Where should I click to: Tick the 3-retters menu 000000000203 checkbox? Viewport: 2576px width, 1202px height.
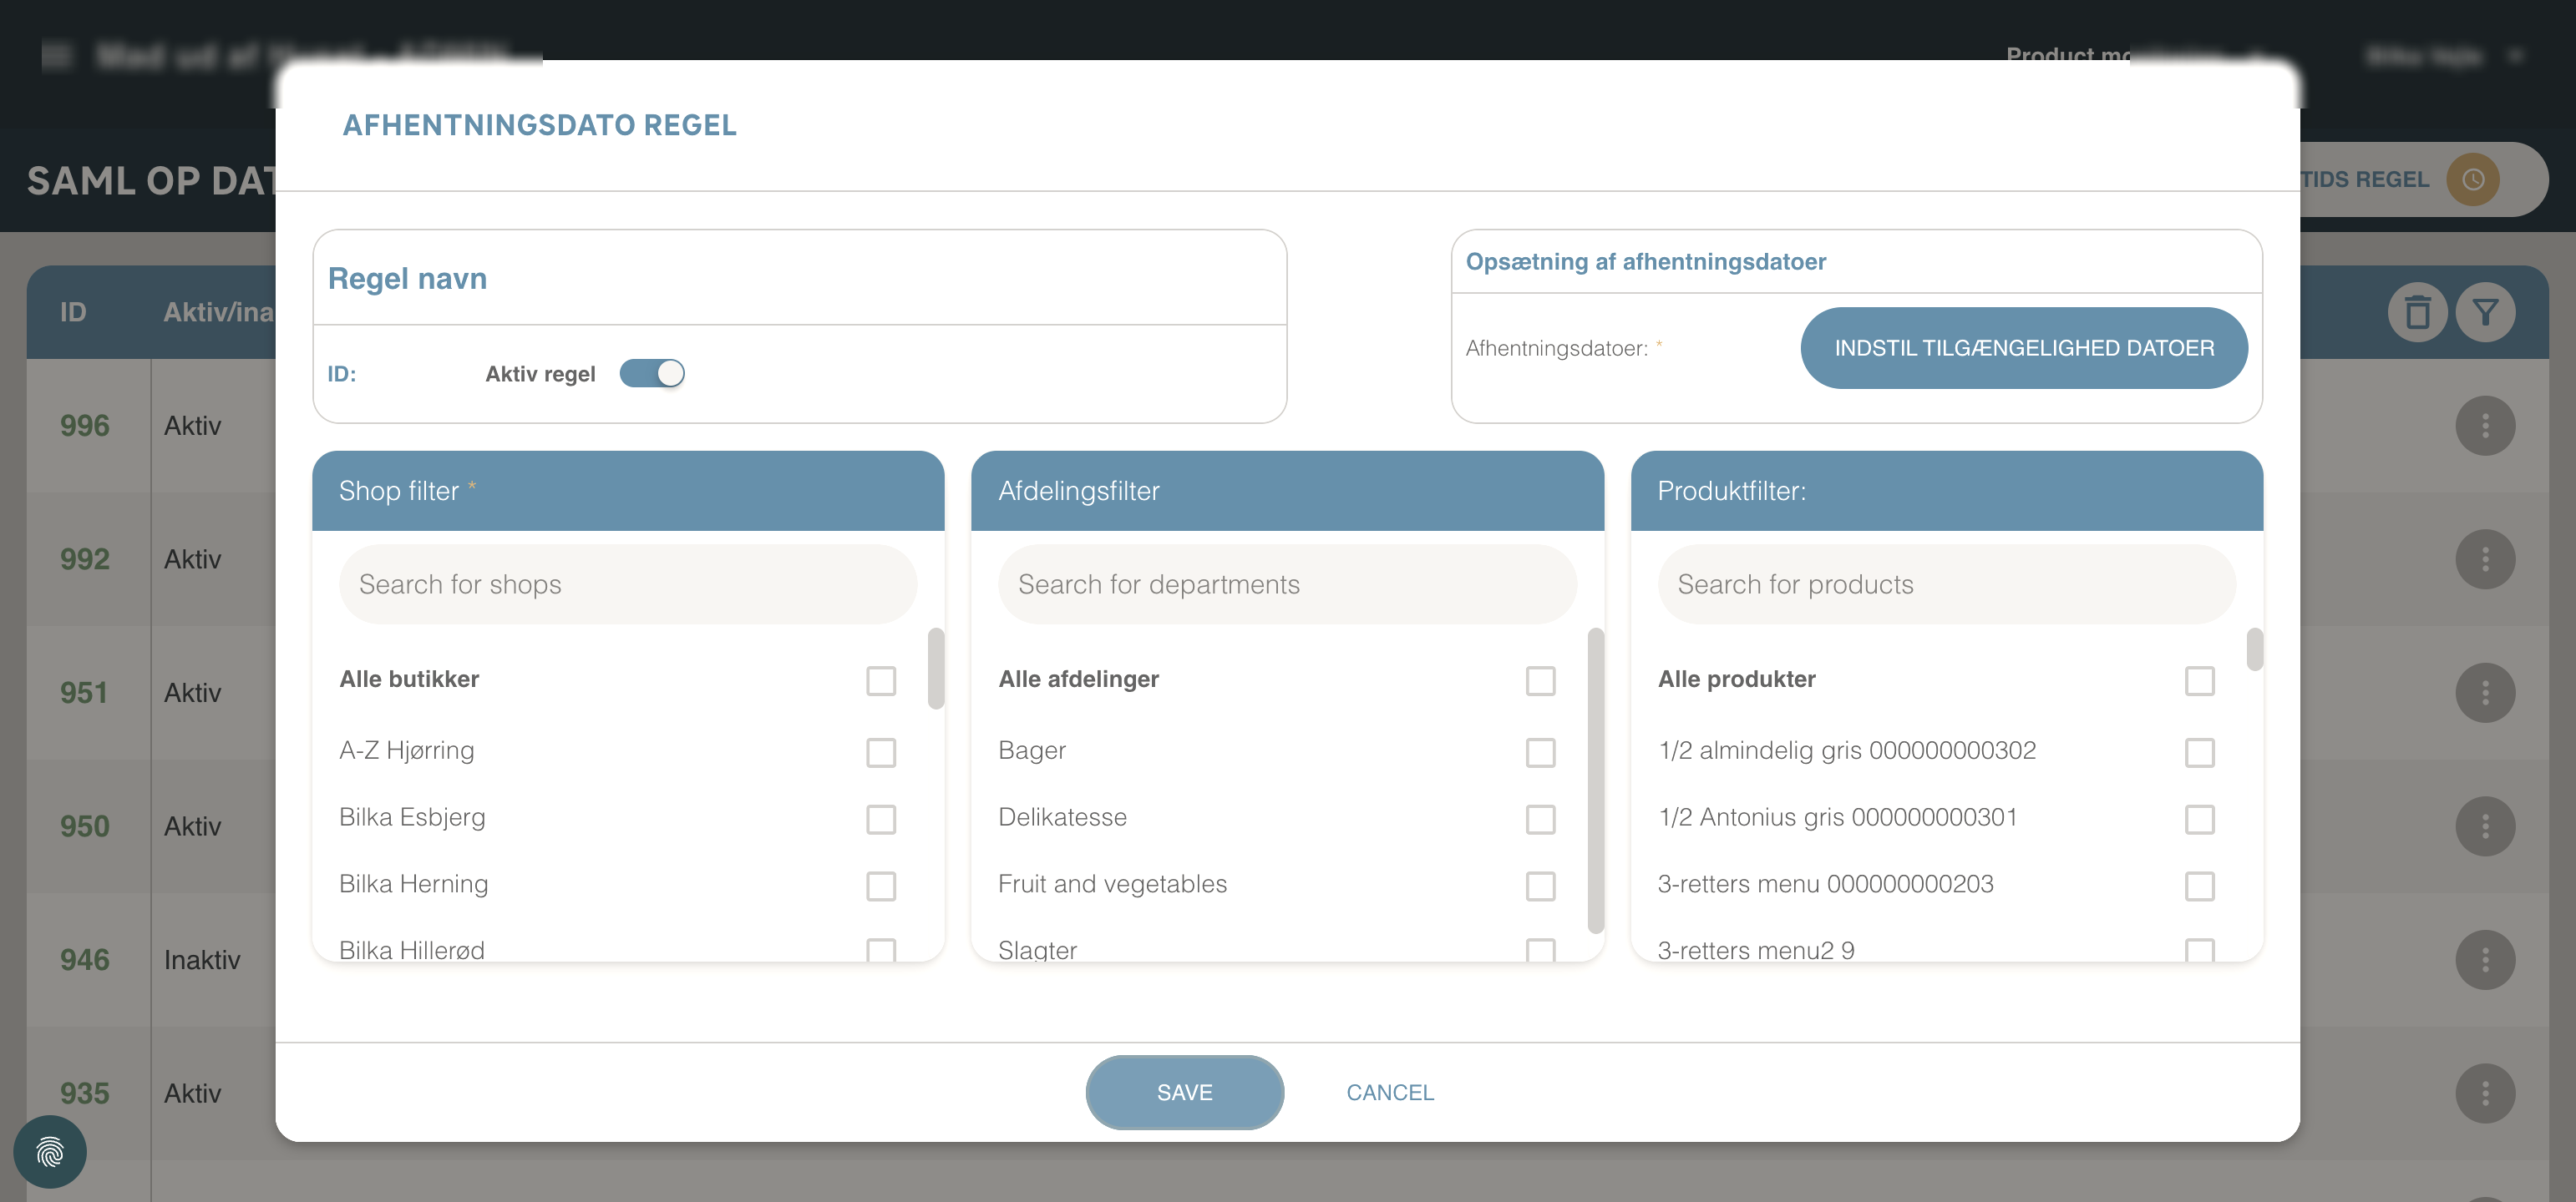click(x=2199, y=886)
